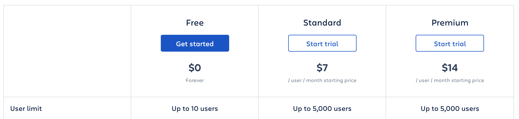Screen dimensions: 519x119
Task: Start trial for the Standard plan
Action: (x=322, y=43)
